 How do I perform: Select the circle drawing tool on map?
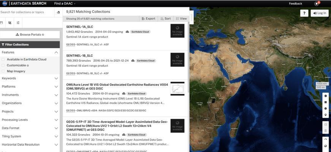tap(326, 109)
